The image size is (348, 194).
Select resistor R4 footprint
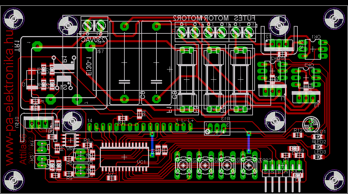pos(139,114)
